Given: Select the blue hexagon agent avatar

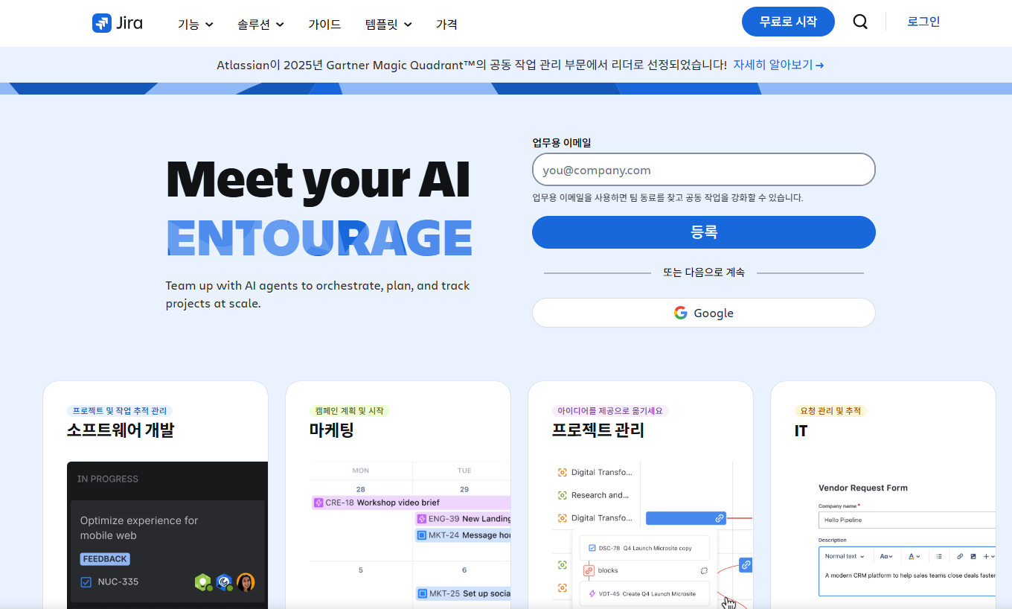Looking at the screenshot, I should click(224, 582).
